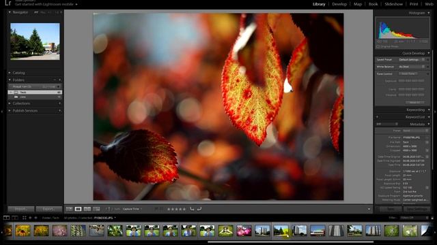Switch to the Map module

coord(358,4)
